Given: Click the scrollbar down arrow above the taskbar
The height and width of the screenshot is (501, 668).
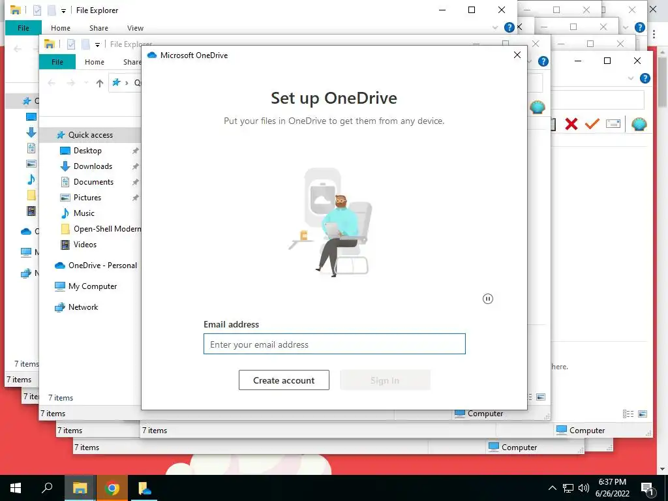Looking at the screenshot, I should (x=663, y=469).
